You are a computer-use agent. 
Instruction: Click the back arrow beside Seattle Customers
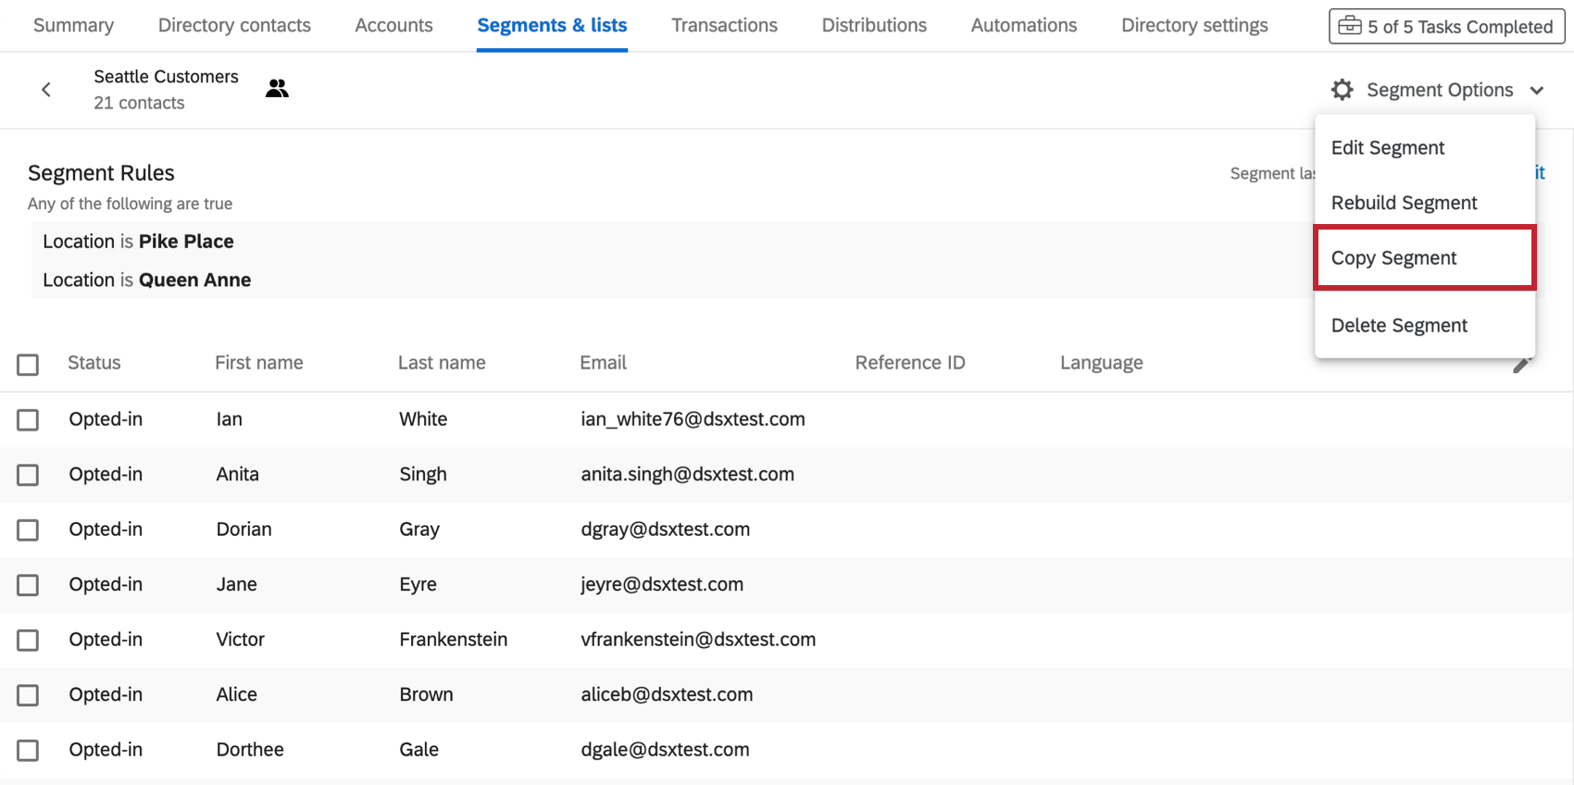(x=46, y=90)
